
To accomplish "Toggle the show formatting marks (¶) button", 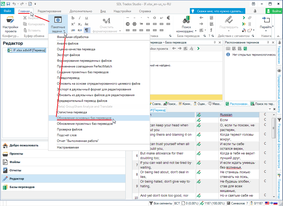I will coord(87,30).
